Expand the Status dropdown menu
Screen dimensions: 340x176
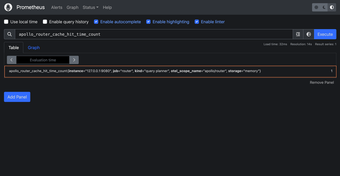pyautogui.click(x=91, y=7)
